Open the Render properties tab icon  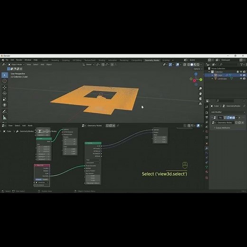(207, 113)
